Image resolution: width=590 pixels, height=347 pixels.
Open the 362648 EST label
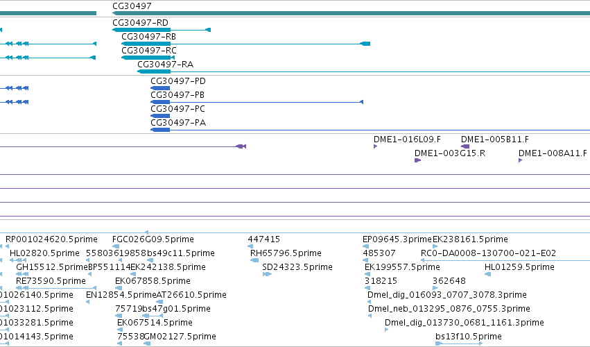coord(449,281)
